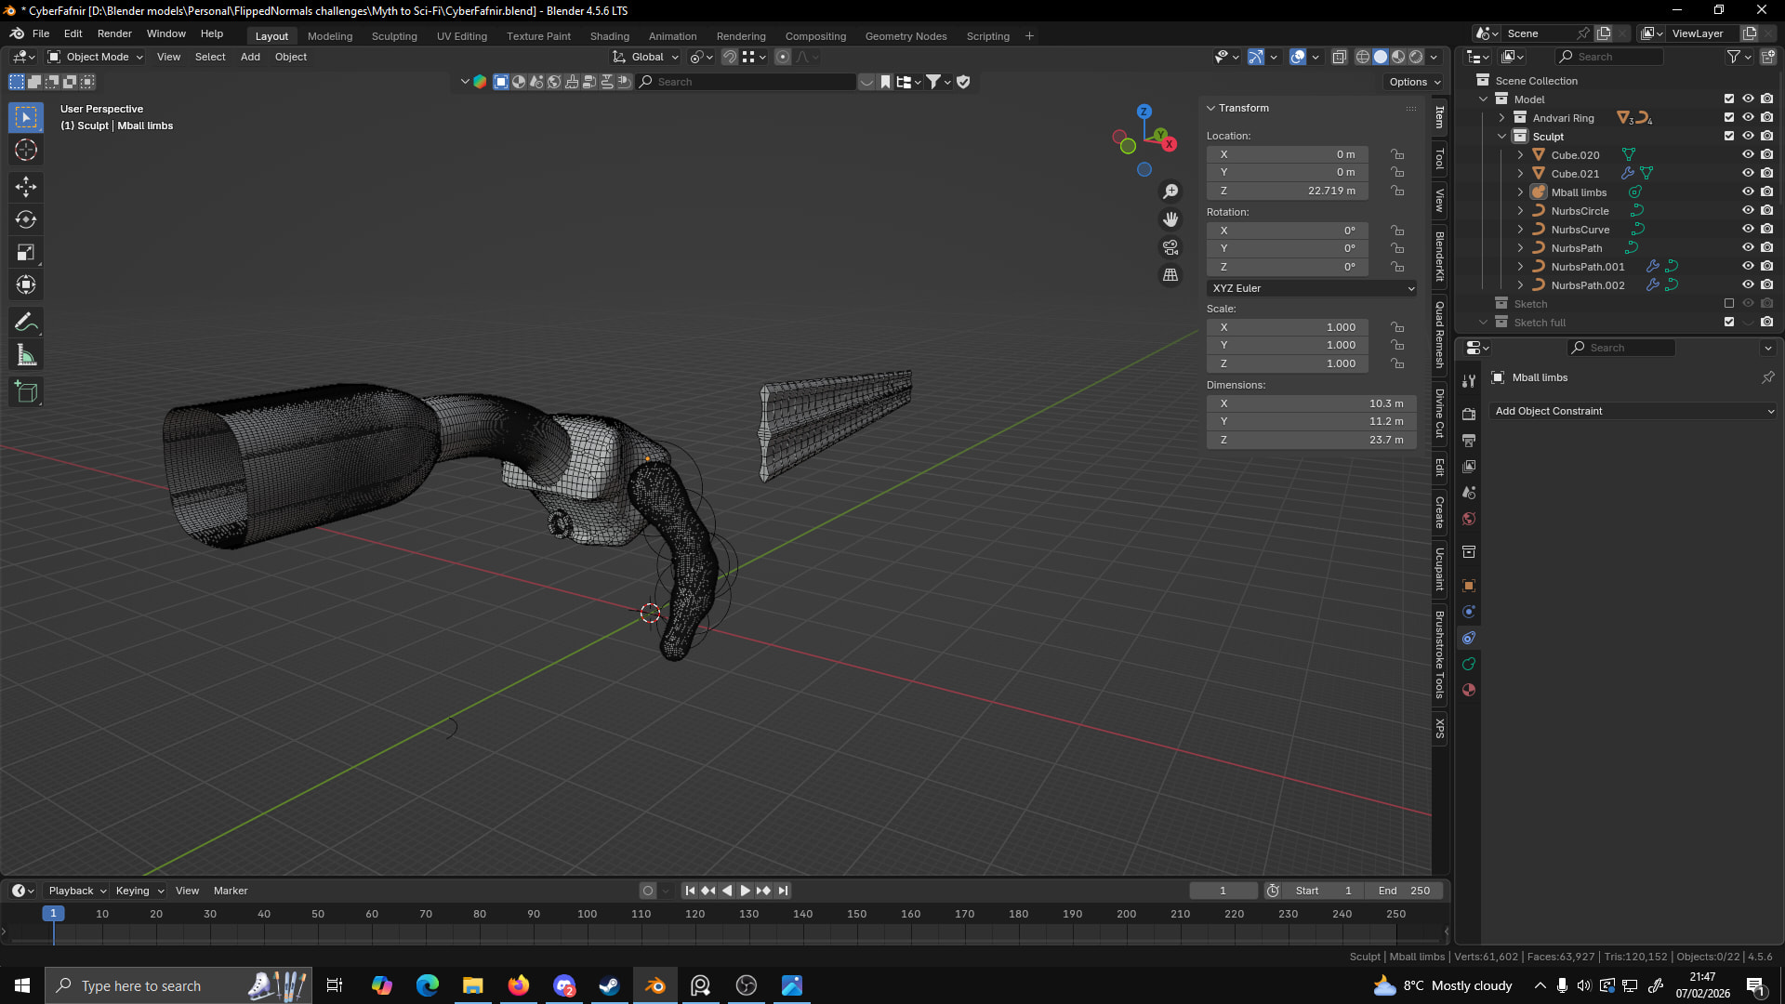This screenshot has height=1004, width=1785.
Task: Expand the Andvari Ring collection
Action: 1501,118
